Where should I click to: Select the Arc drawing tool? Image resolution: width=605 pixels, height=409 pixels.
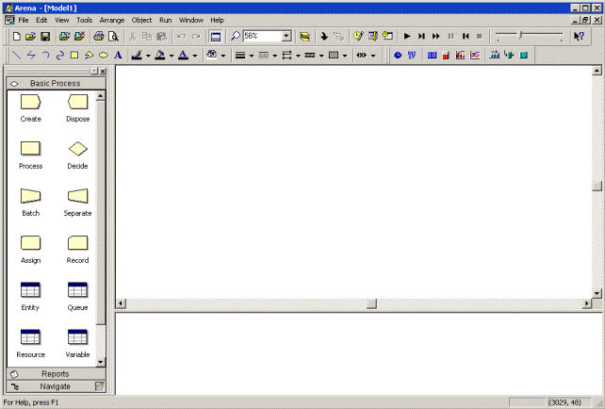45,56
